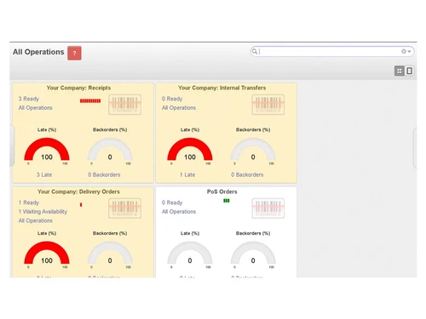Screen dimensions: 426x319
Task: Click '1 Ready' in Delivery Orders card
Action: (x=29, y=202)
